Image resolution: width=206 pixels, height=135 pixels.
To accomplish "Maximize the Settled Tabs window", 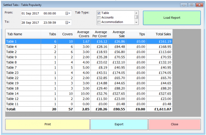I will 191,5.
